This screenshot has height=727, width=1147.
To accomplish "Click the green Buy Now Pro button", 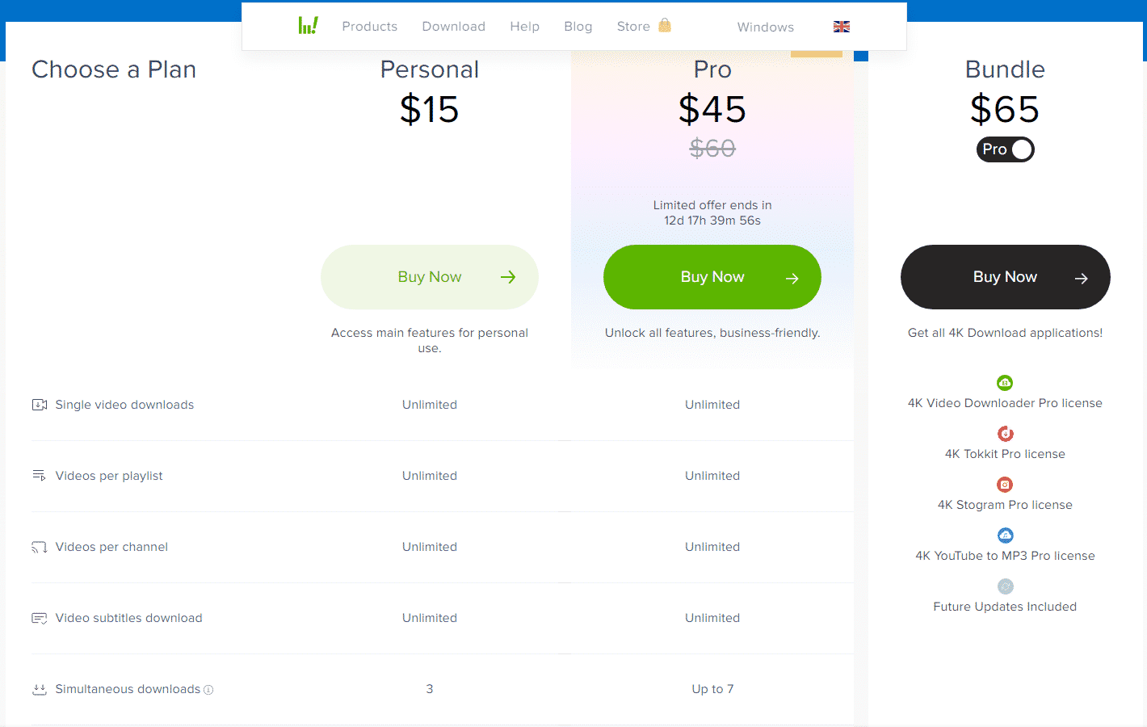I will coord(712,277).
